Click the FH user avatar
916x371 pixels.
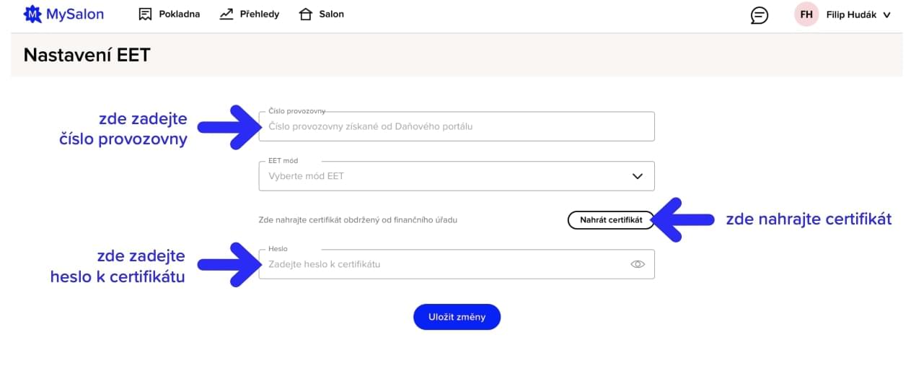tap(806, 14)
